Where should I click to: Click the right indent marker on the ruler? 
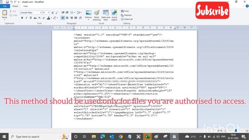point(175,28)
